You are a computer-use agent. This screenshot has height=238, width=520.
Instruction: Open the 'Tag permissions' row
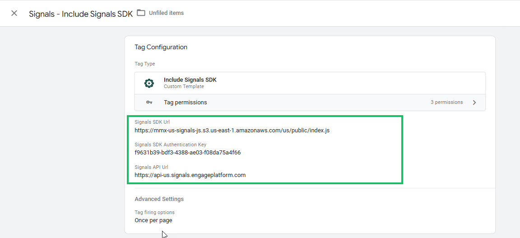tap(185, 103)
